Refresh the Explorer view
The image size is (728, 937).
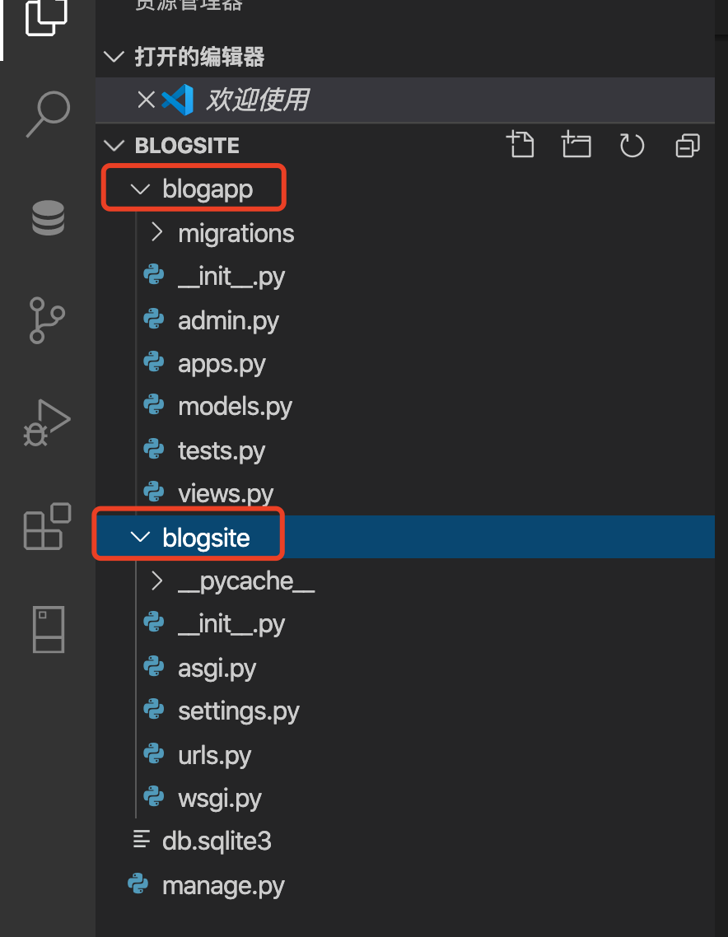(632, 145)
